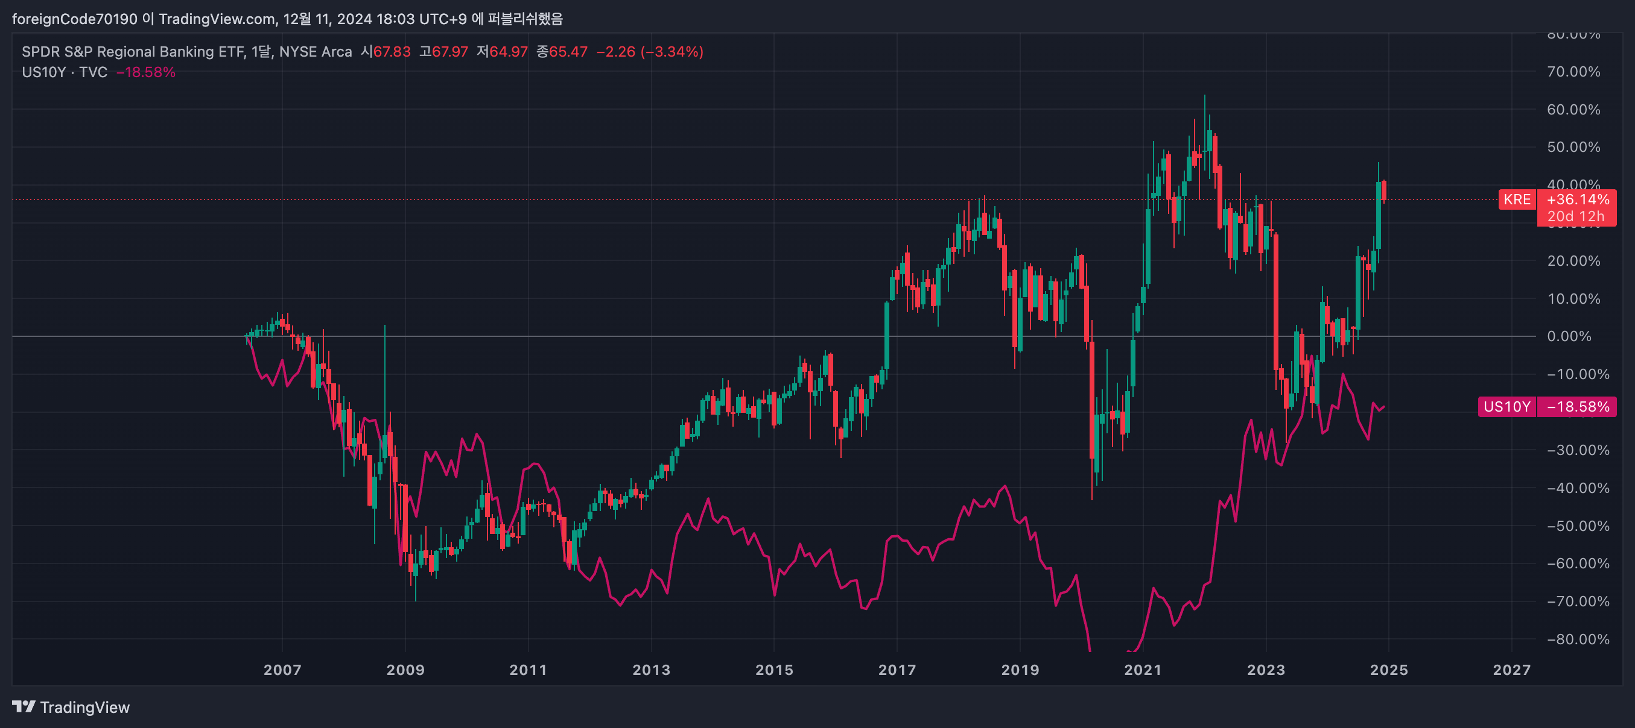
Task: Click the 2019 label on time axis
Action: click(1020, 670)
